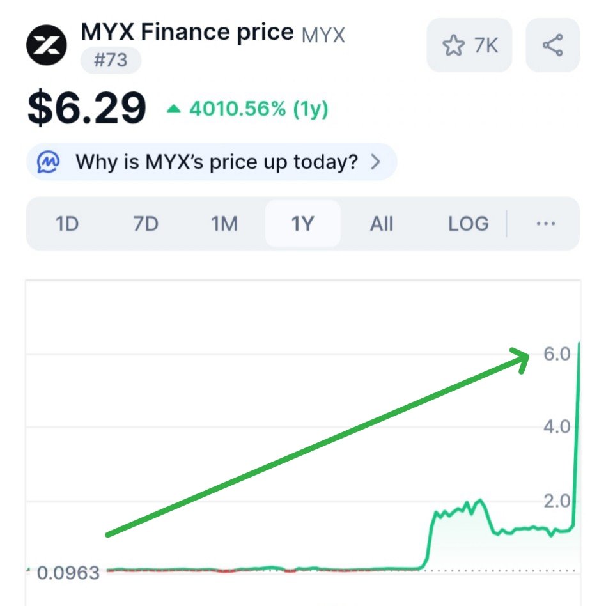
Task: Click the 0.0963 starting price label
Action: (x=68, y=573)
